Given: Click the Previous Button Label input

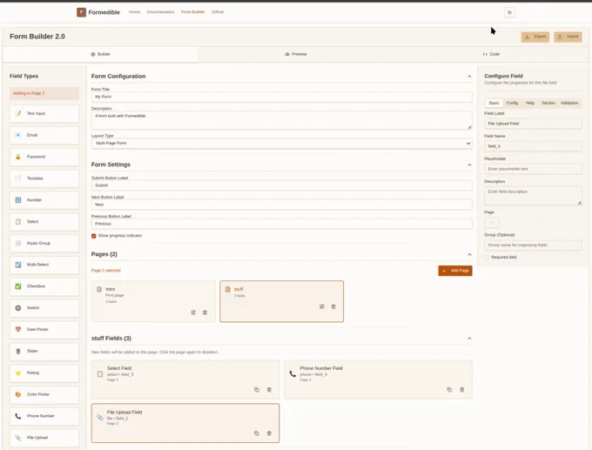Looking at the screenshot, I should [x=282, y=224].
